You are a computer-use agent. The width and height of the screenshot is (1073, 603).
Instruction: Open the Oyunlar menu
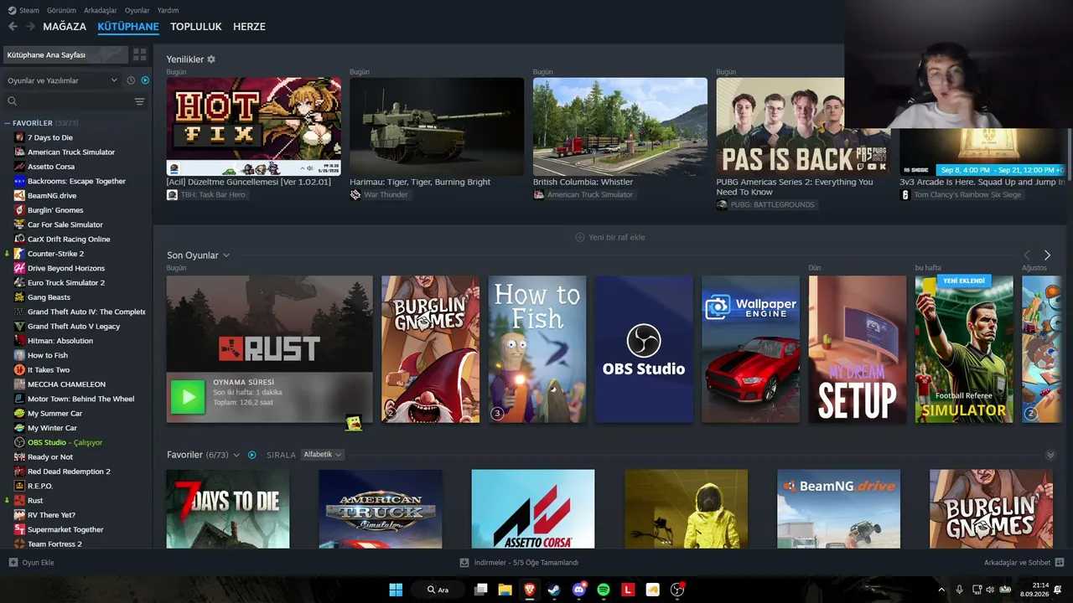[137, 10]
